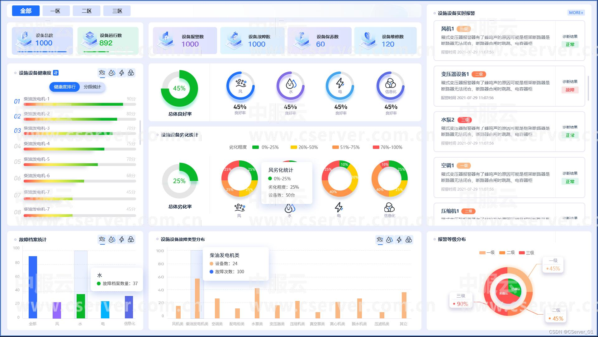
Task: Click informatization icon in fault archive panel
Action: (131, 239)
